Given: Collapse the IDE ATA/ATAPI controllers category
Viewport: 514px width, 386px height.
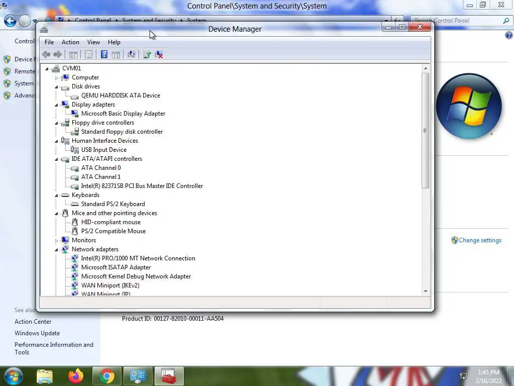Looking at the screenshot, I should 56,159.
